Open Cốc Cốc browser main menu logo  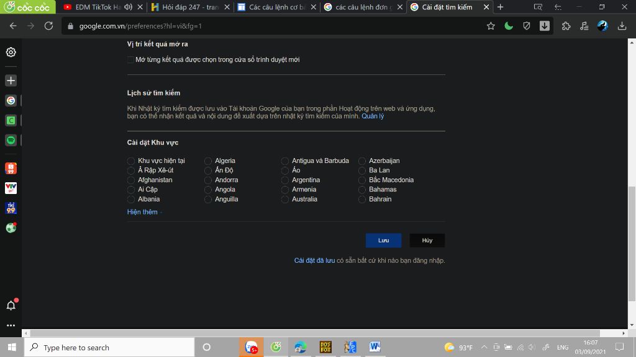coord(27,7)
